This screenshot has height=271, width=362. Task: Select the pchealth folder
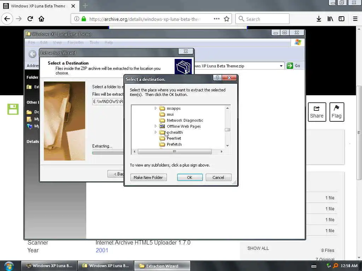pyautogui.click(x=175, y=132)
